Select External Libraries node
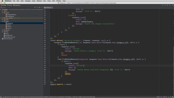 7,39
